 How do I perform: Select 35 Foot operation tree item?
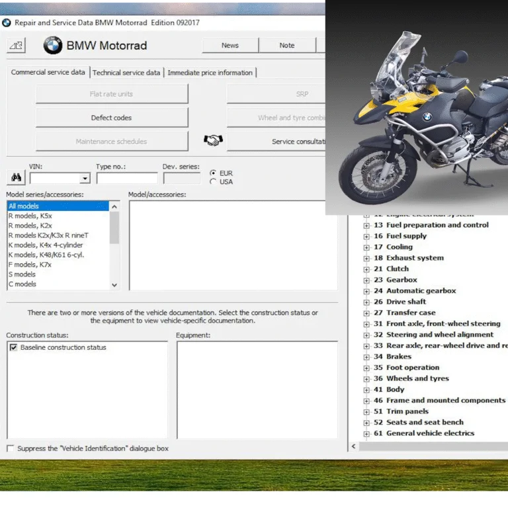coord(407,368)
